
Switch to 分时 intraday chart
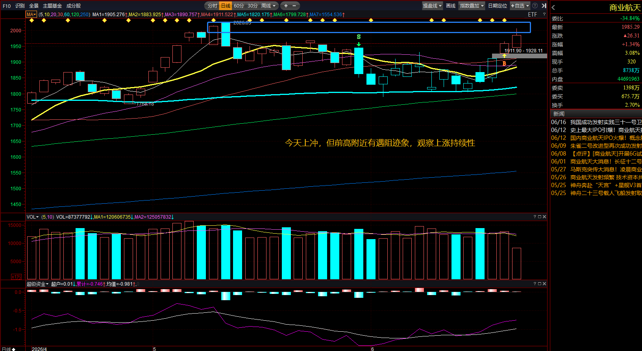[212, 6]
